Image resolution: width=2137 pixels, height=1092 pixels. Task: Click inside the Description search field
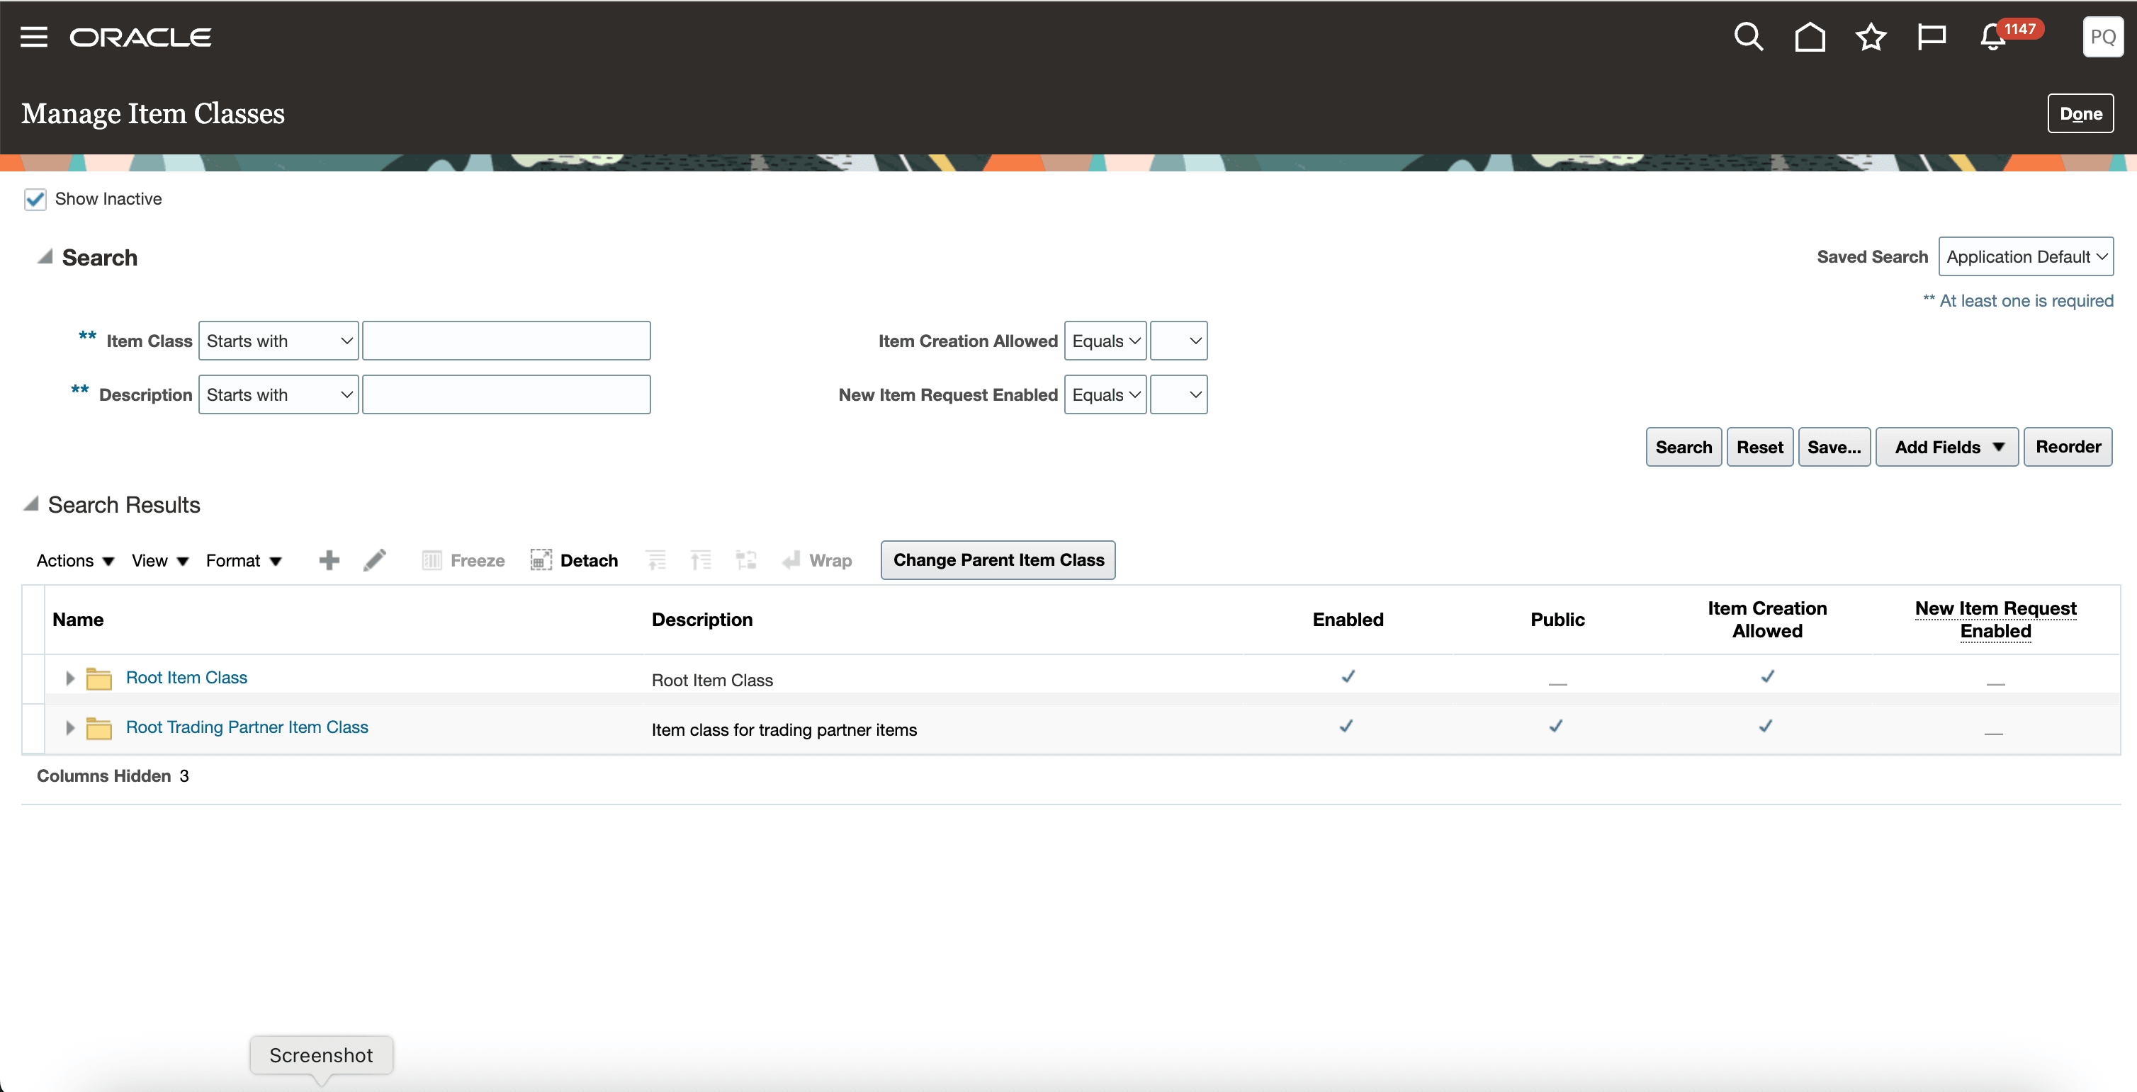(x=505, y=394)
